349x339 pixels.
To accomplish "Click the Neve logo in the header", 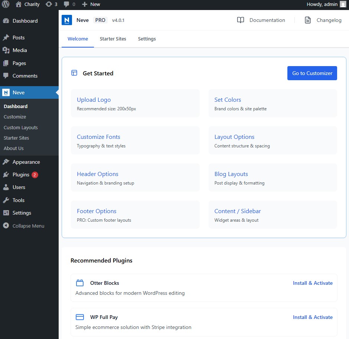I will pyautogui.click(x=67, y=20).
